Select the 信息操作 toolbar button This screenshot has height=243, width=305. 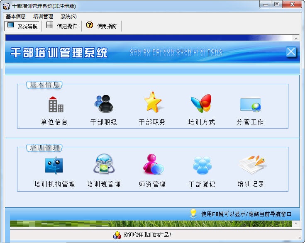click(x=62, y=26)
